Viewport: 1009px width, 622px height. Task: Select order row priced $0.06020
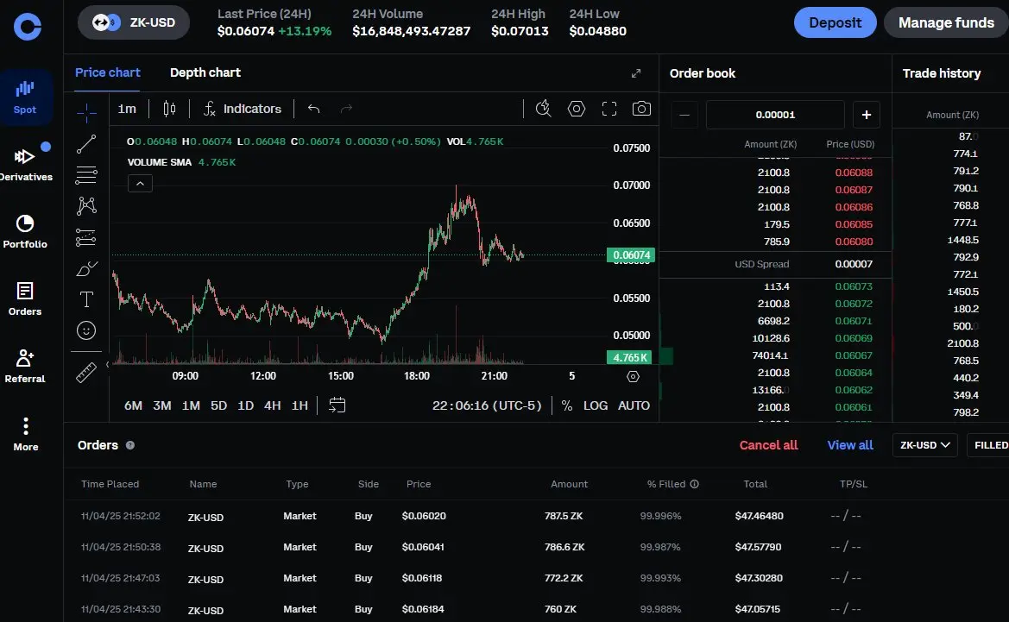(x=536, y=516)
